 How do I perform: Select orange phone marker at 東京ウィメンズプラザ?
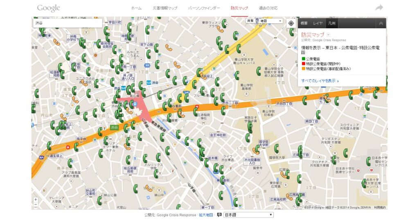[220, 29]
